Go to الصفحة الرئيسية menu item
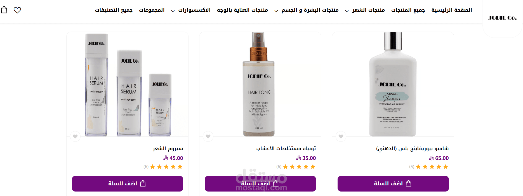 452,10
